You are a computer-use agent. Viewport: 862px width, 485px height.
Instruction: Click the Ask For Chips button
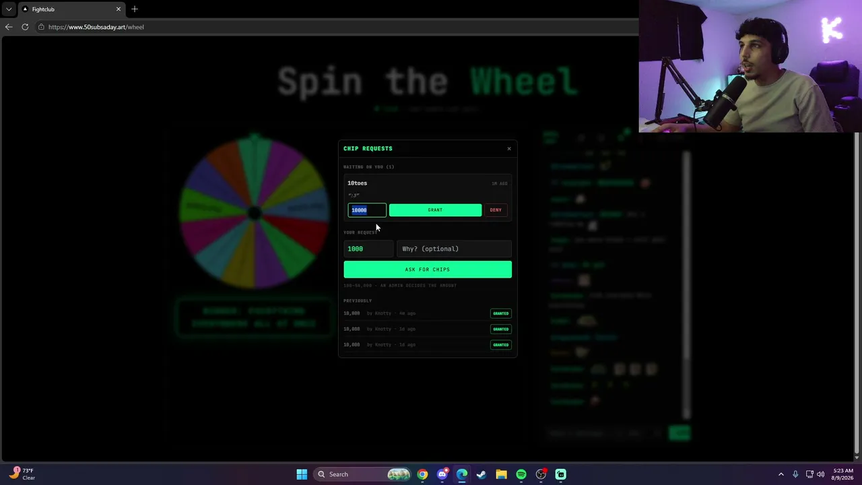[x=428, y=269]
